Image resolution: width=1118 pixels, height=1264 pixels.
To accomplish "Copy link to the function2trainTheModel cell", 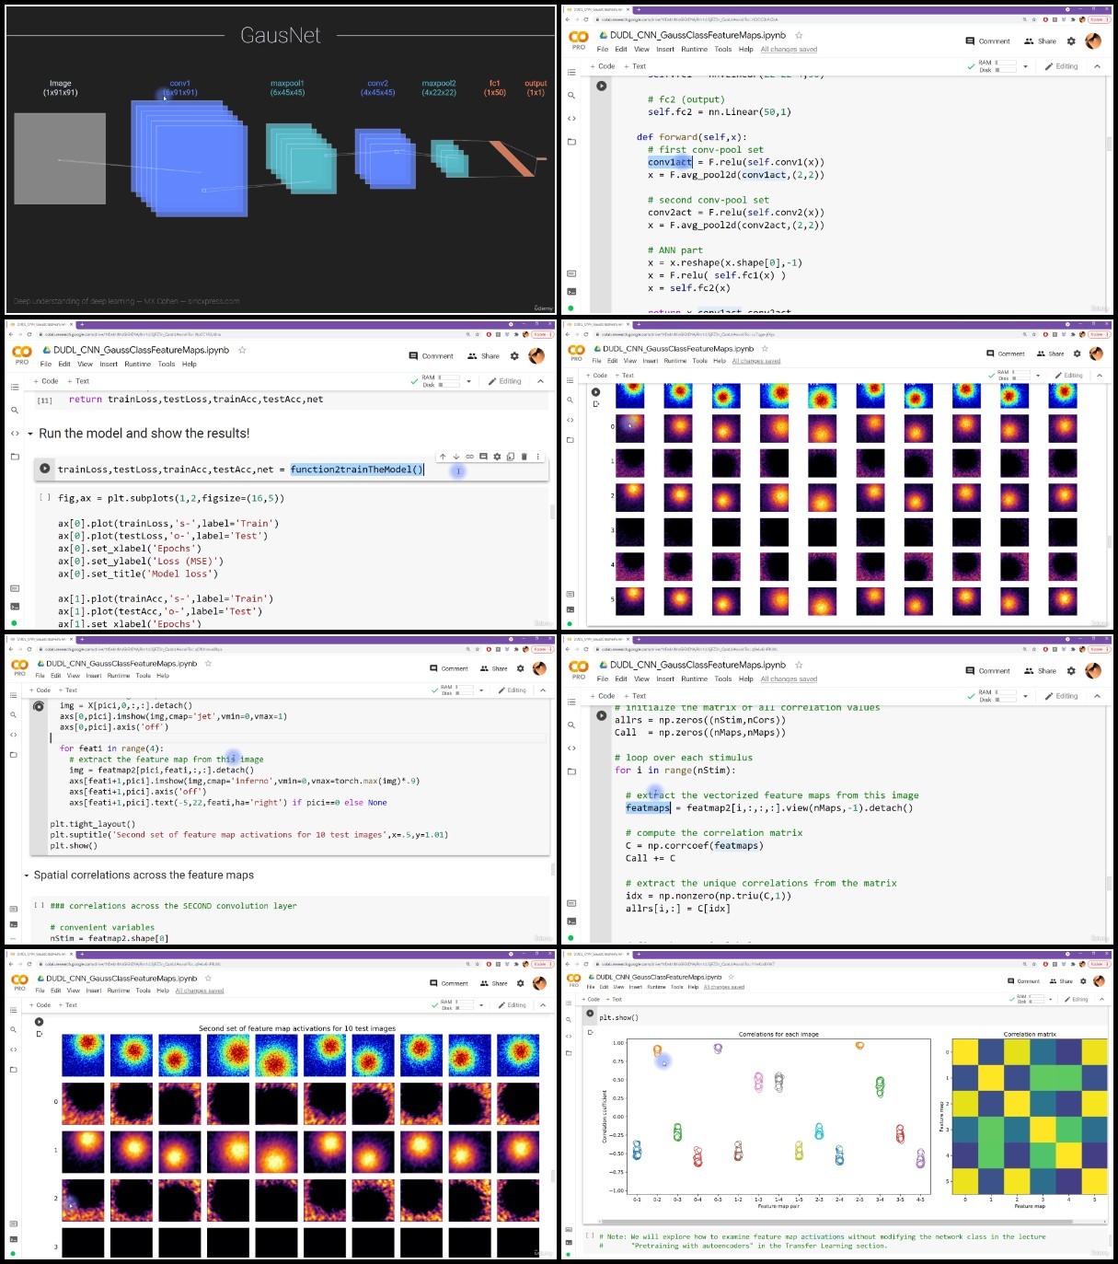I will [x=469, y=457].
